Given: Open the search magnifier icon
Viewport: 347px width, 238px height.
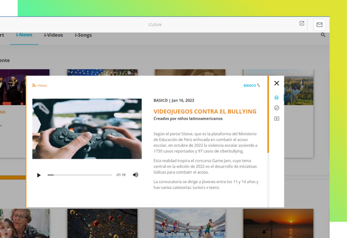Looking at the screenshot, I should pos(323,35).
